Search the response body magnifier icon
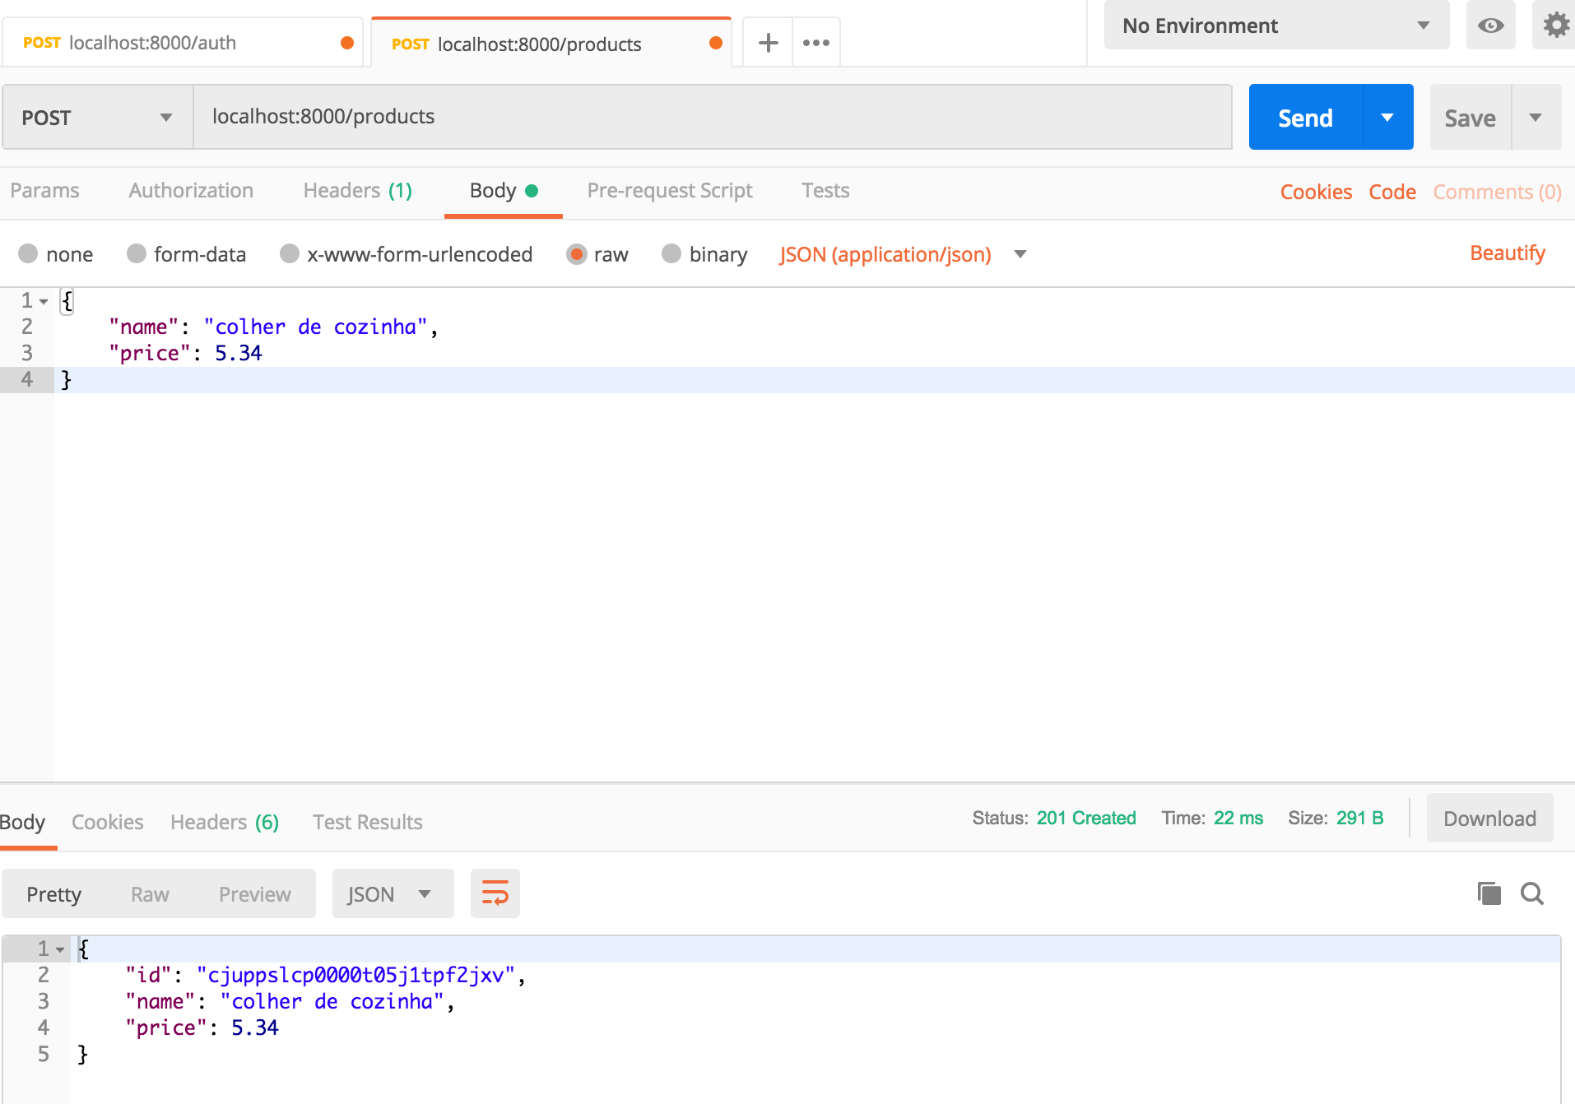The height and width of the screenshot is (1104, 1575). click(1532, 893)
